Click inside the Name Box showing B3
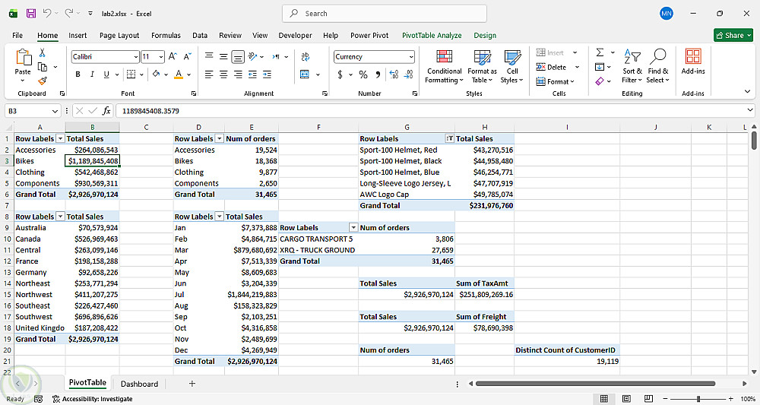The width and height of the screenshot is (760, 405). tap(30, 111)
